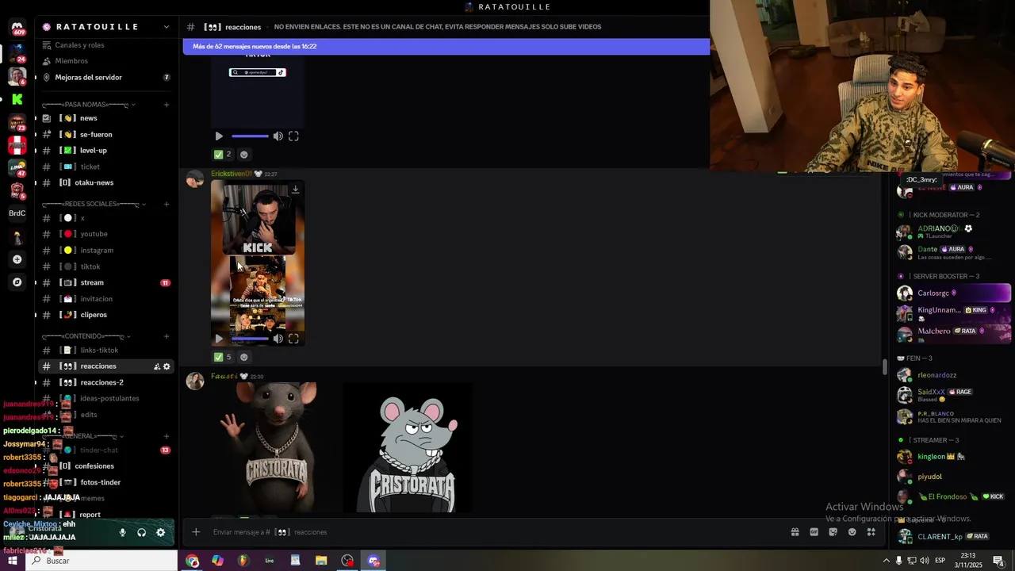Open FL Studio from the taskbar
The image size is (1015, 571).
243,561
